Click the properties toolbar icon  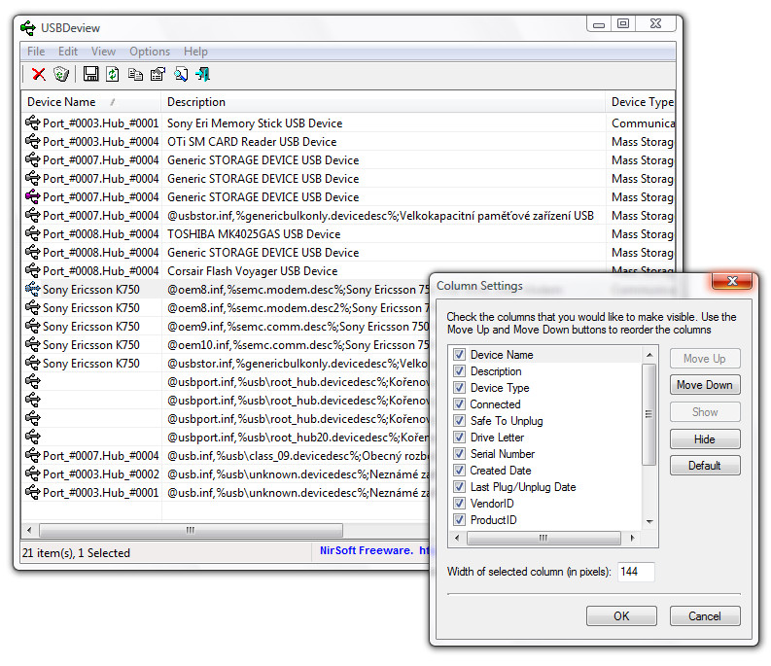158,74
